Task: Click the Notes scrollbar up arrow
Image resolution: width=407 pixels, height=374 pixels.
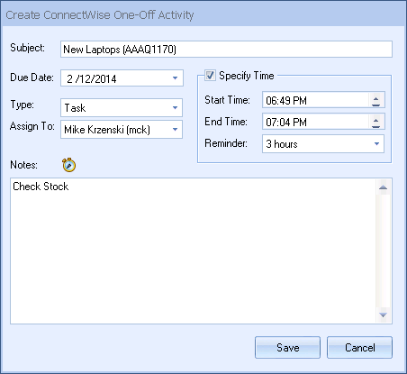Action: tap(383, 187)
